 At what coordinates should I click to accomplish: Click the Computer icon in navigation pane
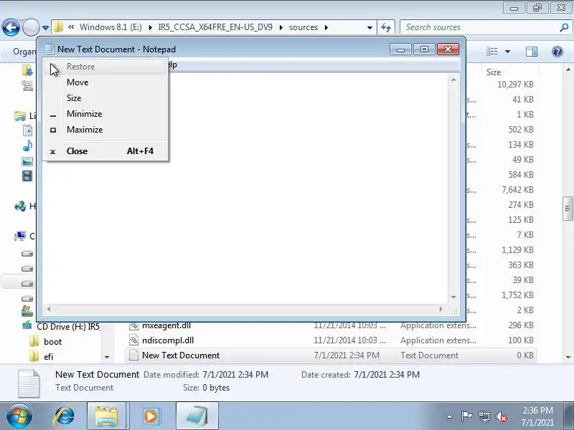20,236
